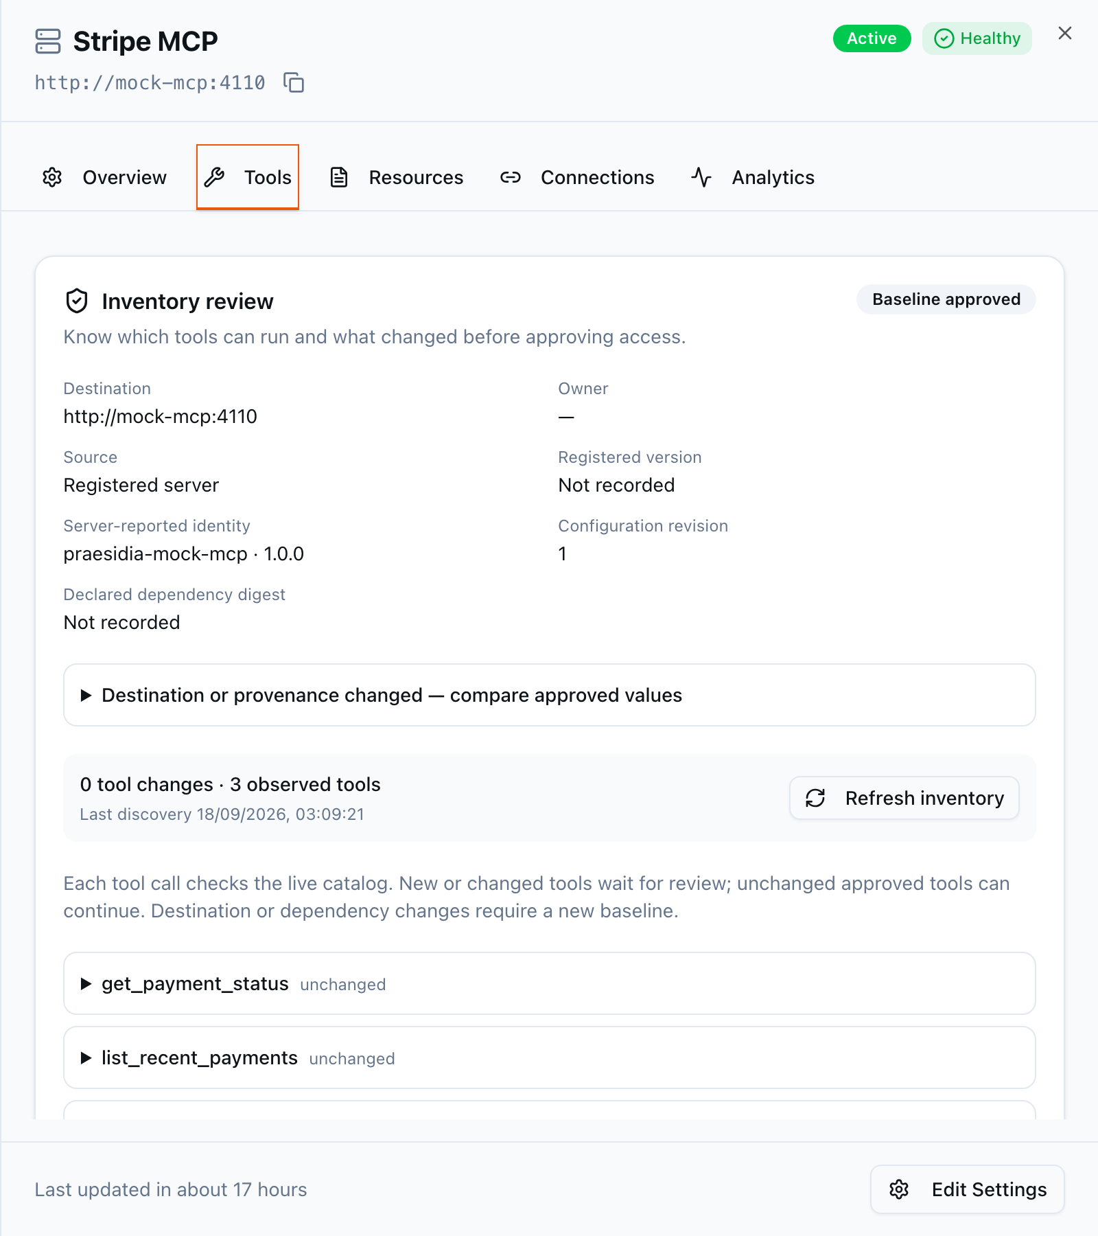Image resolution: width=1098 pixels, height=1236 pixels.
Task: Select the Tools tab
Action: (248, 177)
